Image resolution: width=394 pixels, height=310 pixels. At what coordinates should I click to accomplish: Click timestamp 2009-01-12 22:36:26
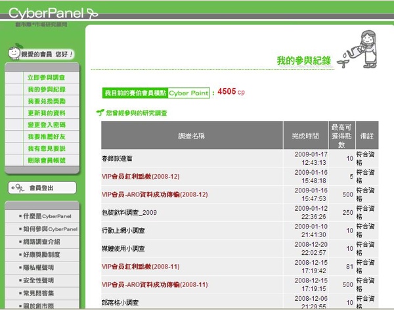(311, 212)
